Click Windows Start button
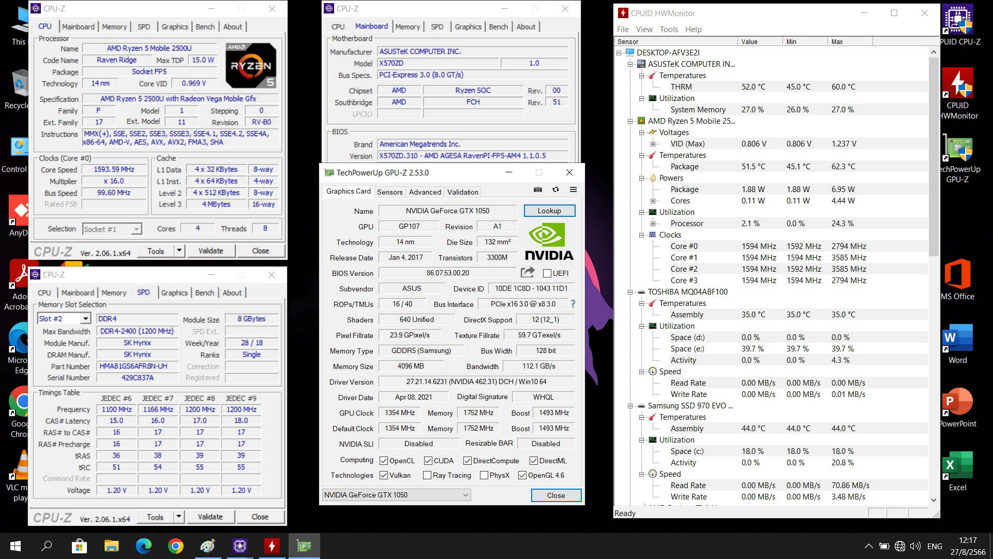993x559 pixels. click(x=16, y=546)
